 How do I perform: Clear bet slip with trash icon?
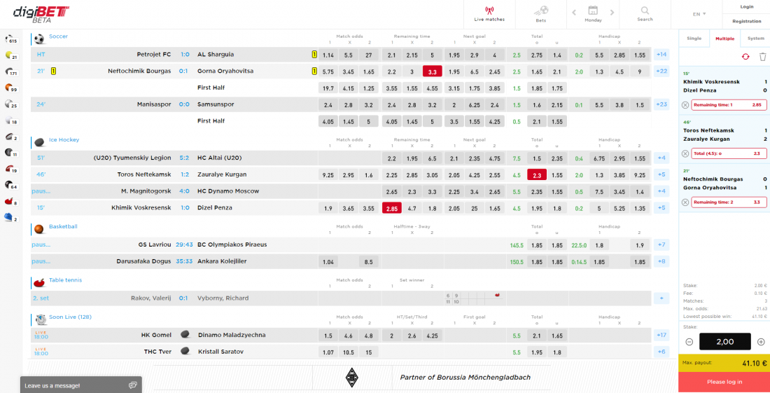click(x=762, y=57)
